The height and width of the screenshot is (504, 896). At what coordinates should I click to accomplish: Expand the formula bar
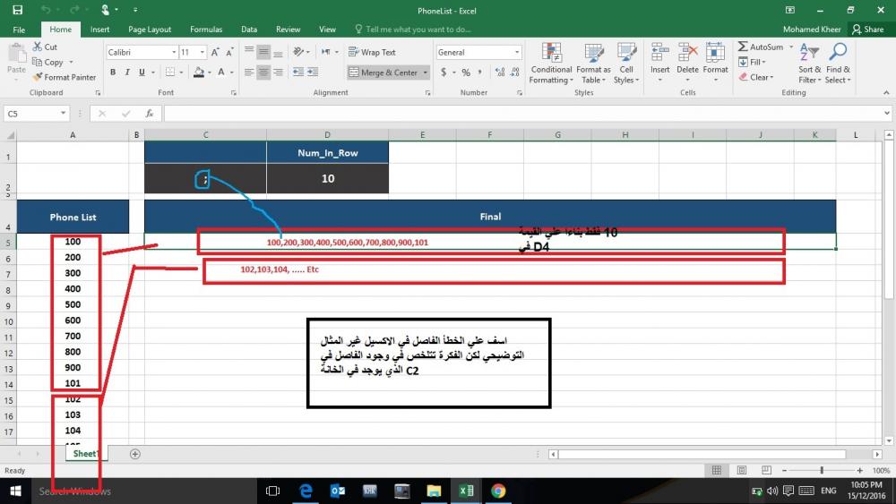pyautogui.click(x=887, y=113)
